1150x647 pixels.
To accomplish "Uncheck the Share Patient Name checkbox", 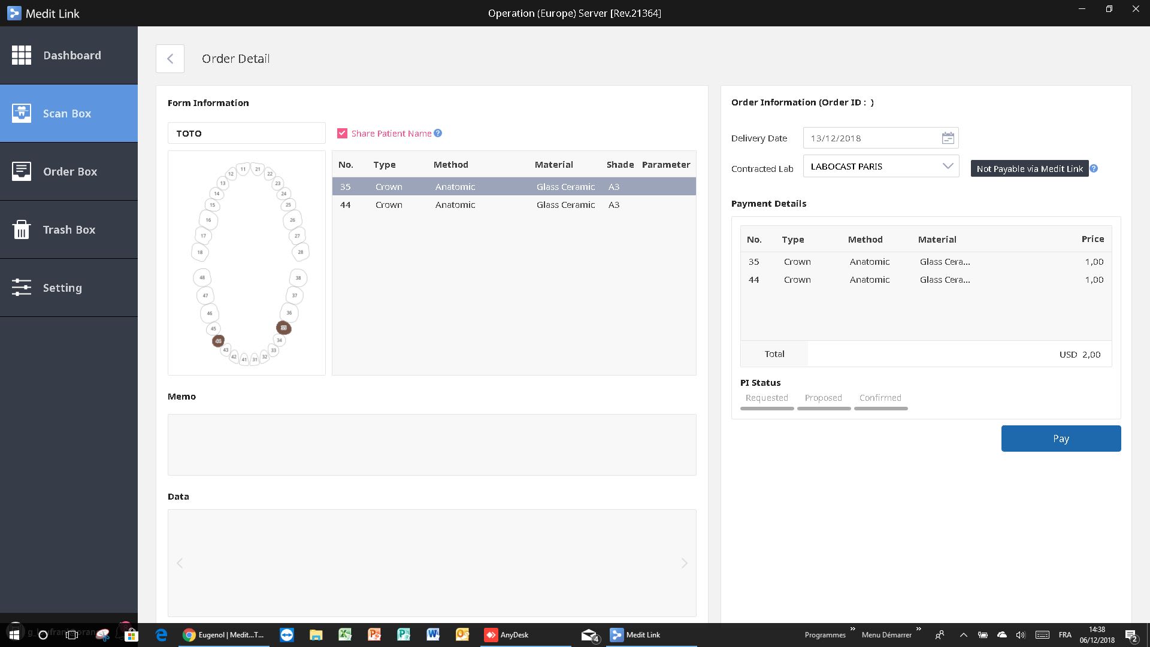I will 342,133.
